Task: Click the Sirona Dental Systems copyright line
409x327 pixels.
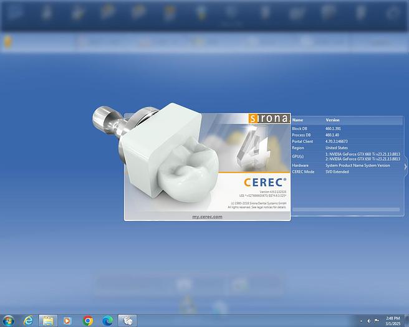Action: 259,203
